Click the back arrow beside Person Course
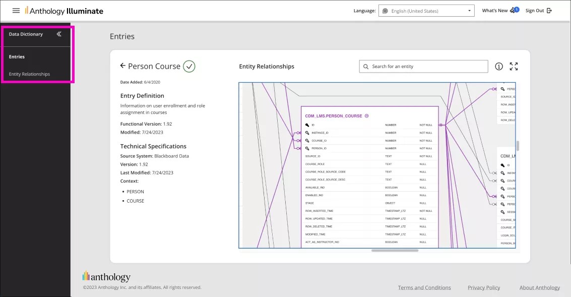Screen dimensions: 571x297 tap(123, 66)
